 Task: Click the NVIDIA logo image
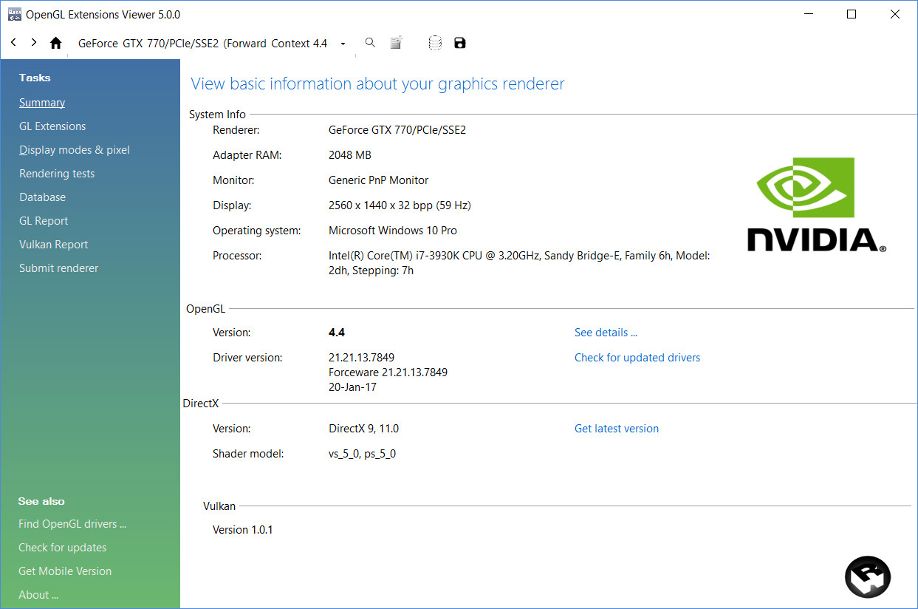pos(816,205)
